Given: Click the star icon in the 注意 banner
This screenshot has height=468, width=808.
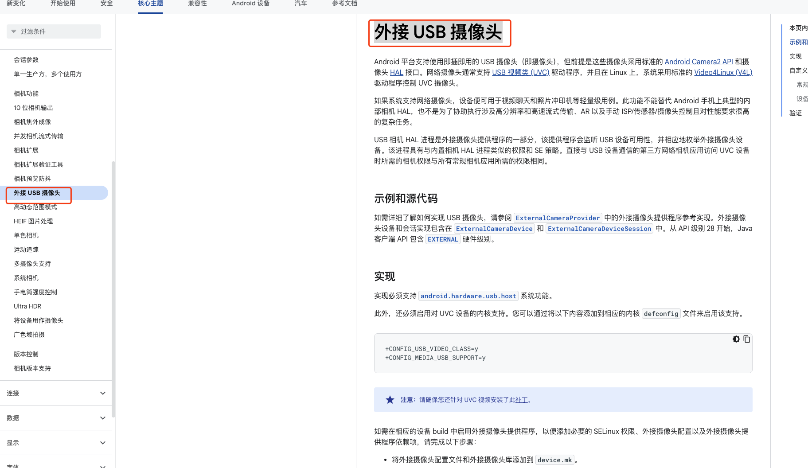Looking at the screenshot, I should click(390, 399).
